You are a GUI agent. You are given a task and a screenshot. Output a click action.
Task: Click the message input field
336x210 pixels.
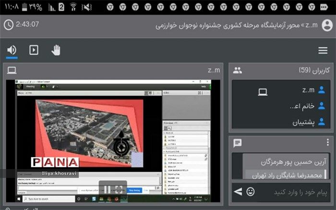pyautogui.click(x=293, y=192)
